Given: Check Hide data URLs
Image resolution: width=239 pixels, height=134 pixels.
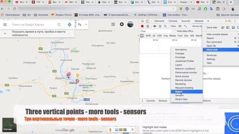Looking at the screenshot, I should click(x=174, y=31).
